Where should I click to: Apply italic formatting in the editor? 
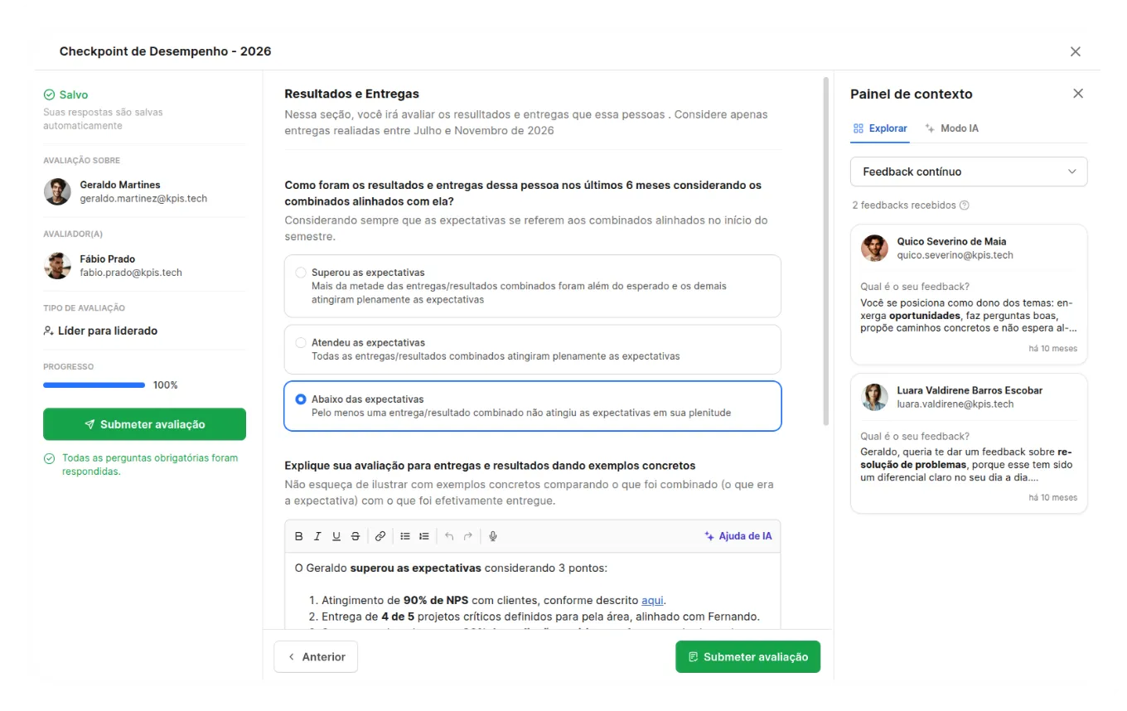point(317,536)
